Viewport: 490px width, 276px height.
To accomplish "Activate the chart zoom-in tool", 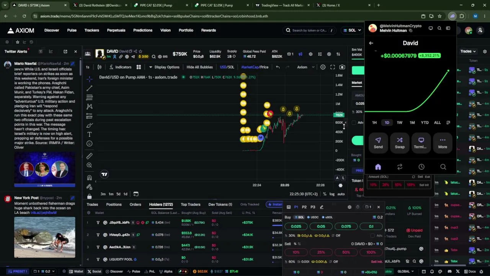I will pos(89,165).
